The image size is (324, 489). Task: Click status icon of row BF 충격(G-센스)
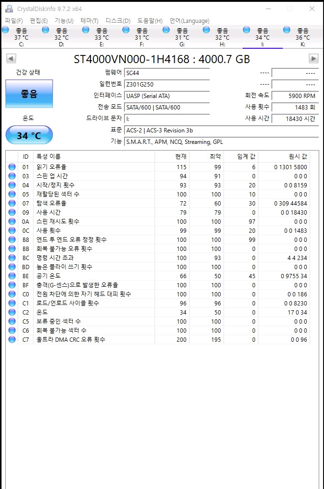click(12, 285)
